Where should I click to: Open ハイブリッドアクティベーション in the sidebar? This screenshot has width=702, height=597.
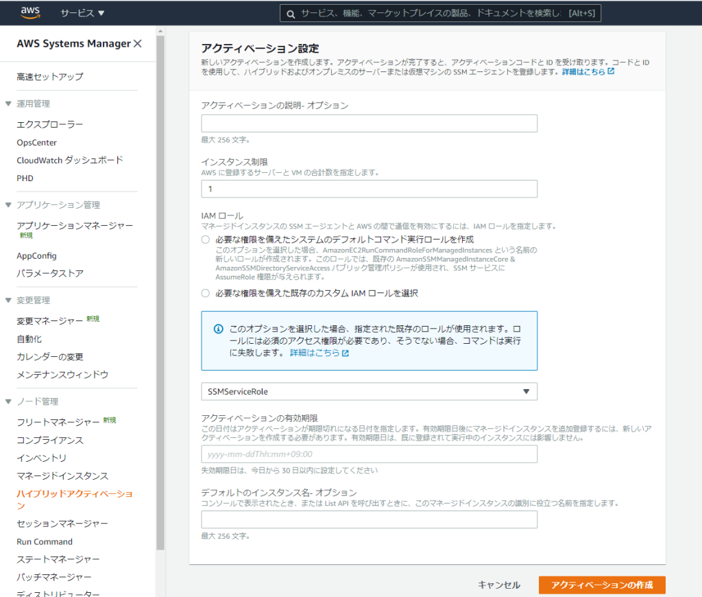[75, 500]
